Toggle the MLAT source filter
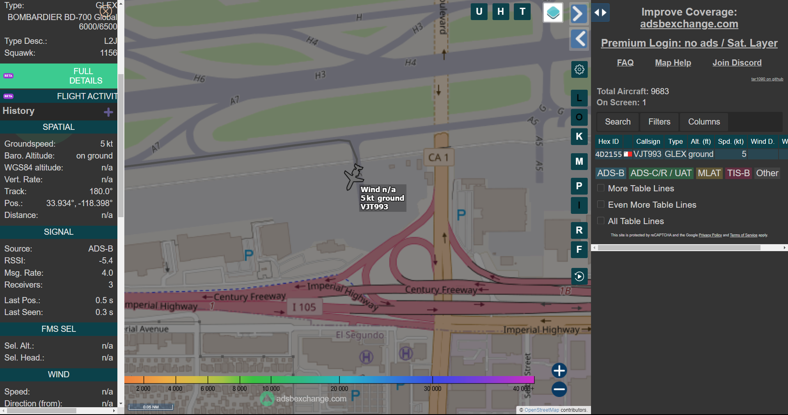The width and height of the screenshot is (788, 415). [x=709, y=173]
